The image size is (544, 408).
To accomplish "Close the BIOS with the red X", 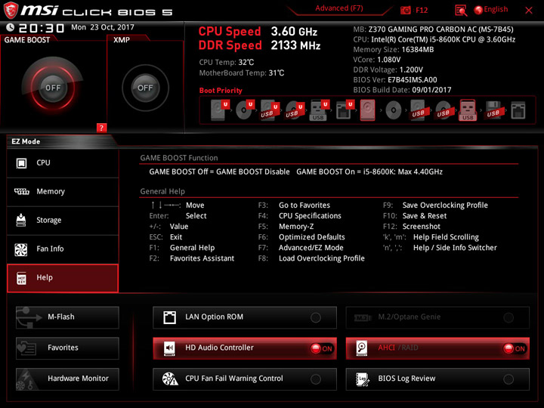I will tap(529, 11).
